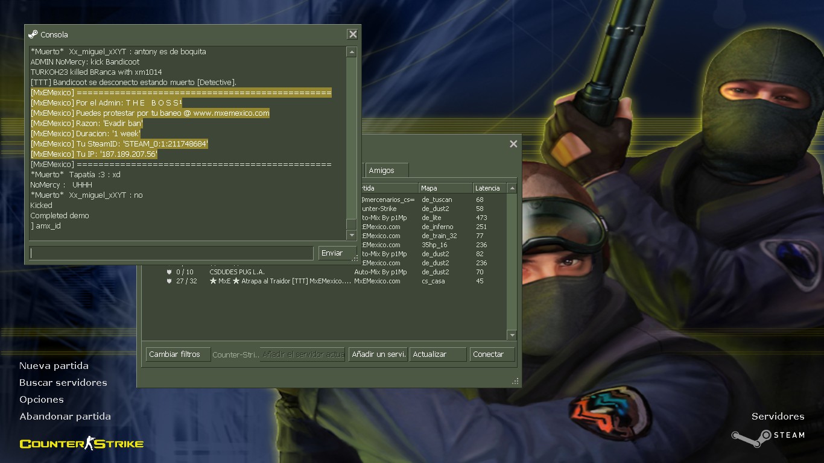
Task: Click the server list scroll-up arrow
Action: click(512, 188)
